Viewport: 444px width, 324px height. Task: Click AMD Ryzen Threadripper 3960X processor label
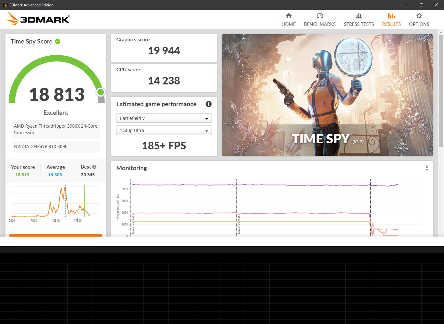[x=56, y=130]
